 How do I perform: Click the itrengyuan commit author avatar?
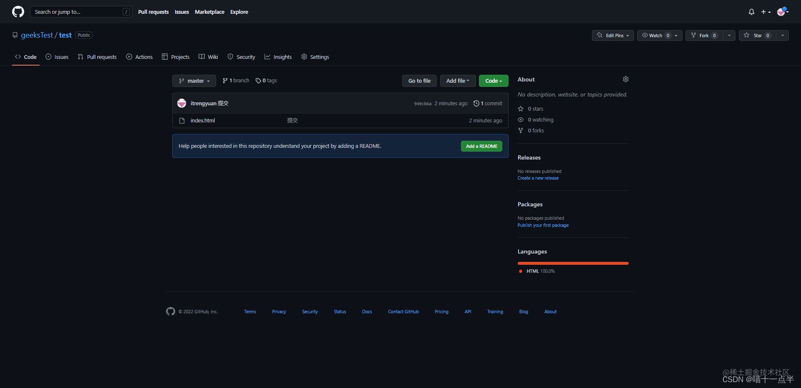[x=181, y=103]
